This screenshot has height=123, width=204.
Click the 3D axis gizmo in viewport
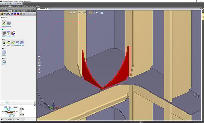(x=53, y=106)
